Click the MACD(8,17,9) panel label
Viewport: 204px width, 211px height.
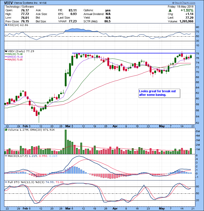(x=18, y=156)
